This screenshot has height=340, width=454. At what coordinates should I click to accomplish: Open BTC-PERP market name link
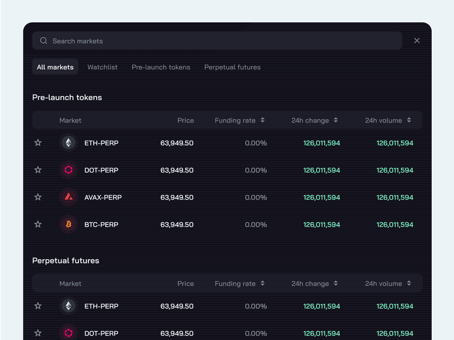[101, 224]
